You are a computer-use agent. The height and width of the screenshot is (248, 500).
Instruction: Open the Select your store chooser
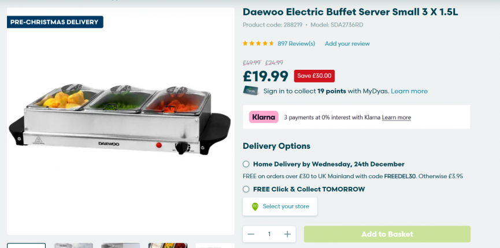pyautogui.click(x=280, y=206)
